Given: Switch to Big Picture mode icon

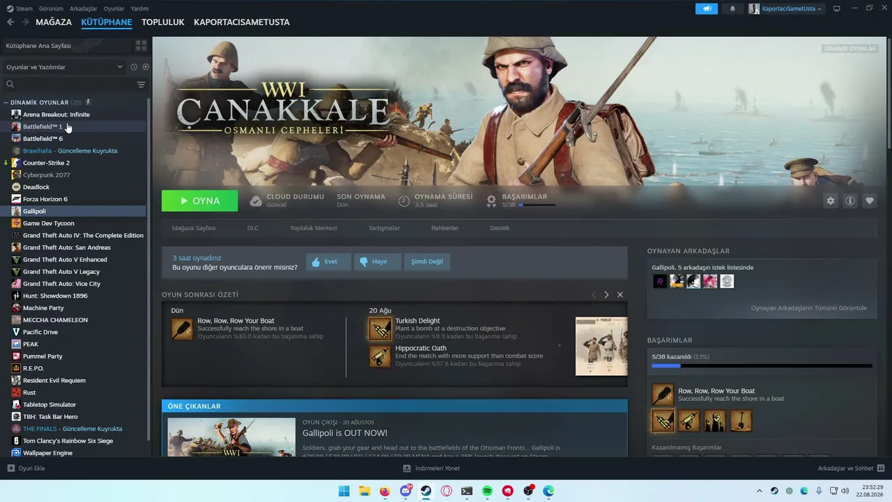Looking at the screenshot, I should pyautogui.click(x=837, y=8).
